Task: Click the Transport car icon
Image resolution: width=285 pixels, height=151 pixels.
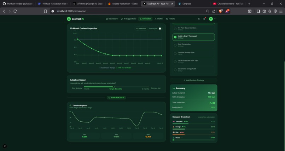Action: pos(173,121)
